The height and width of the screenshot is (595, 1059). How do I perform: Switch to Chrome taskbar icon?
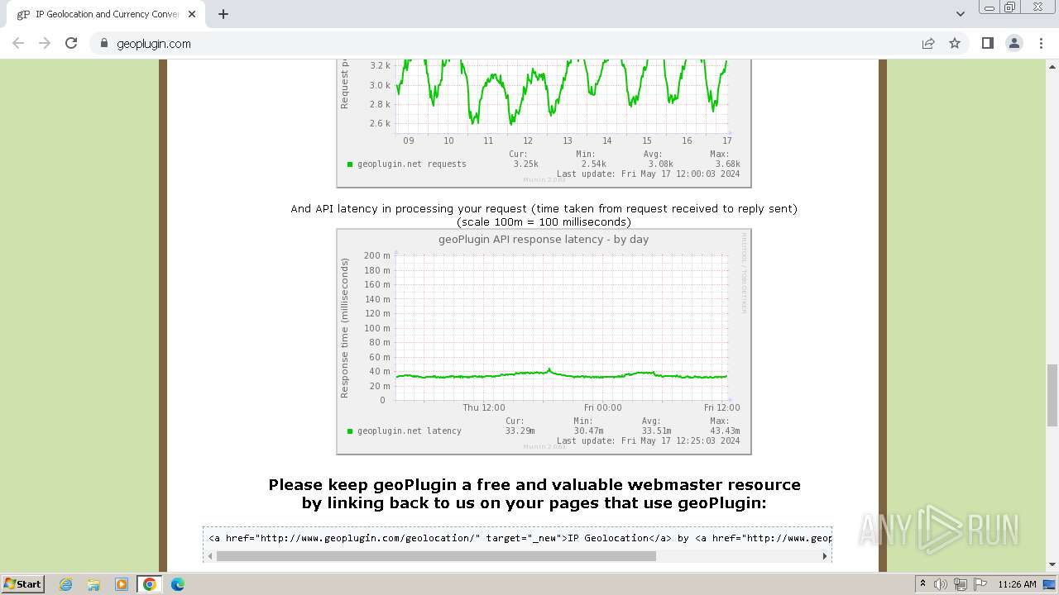pos(149,584)
